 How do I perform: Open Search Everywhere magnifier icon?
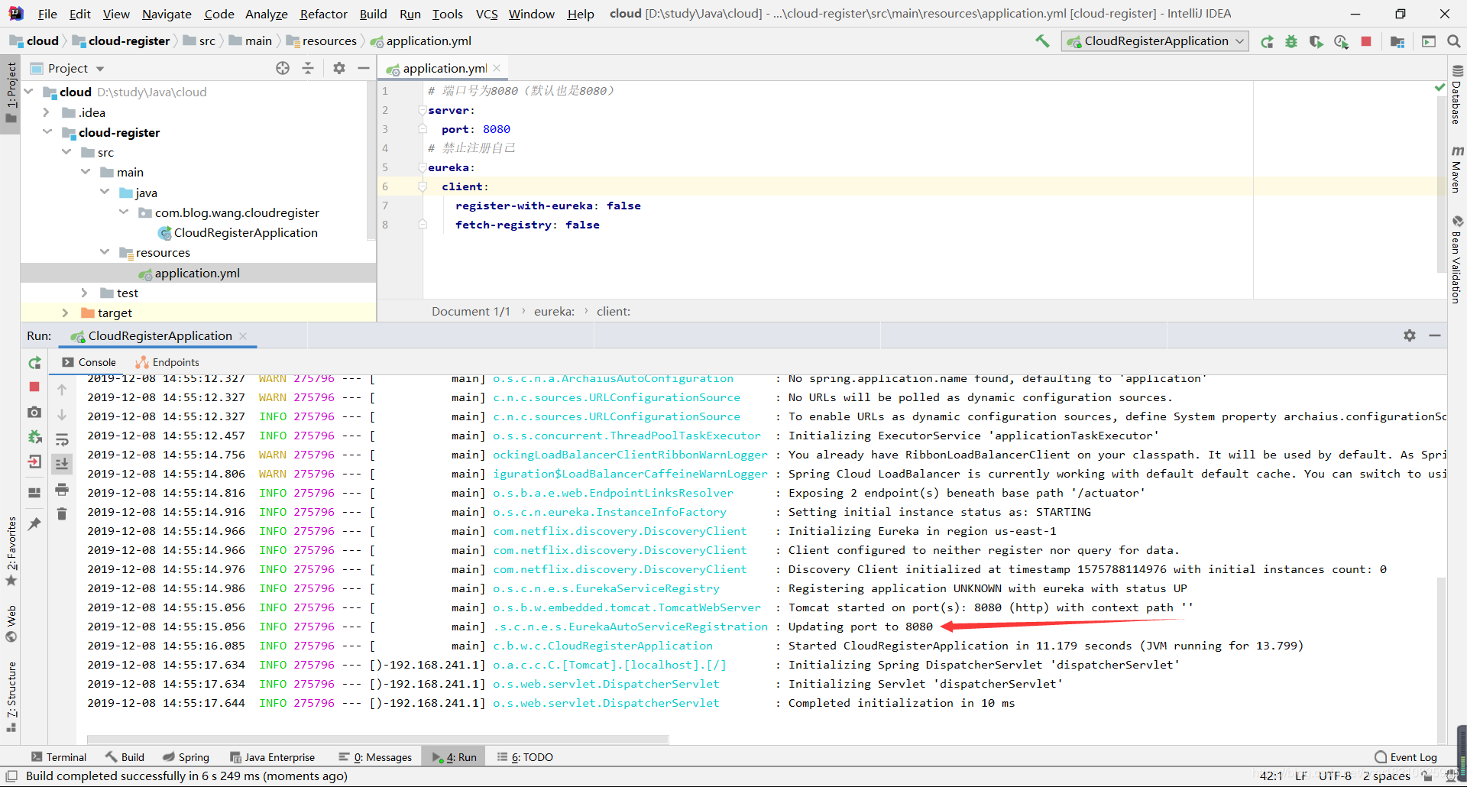1453,41
